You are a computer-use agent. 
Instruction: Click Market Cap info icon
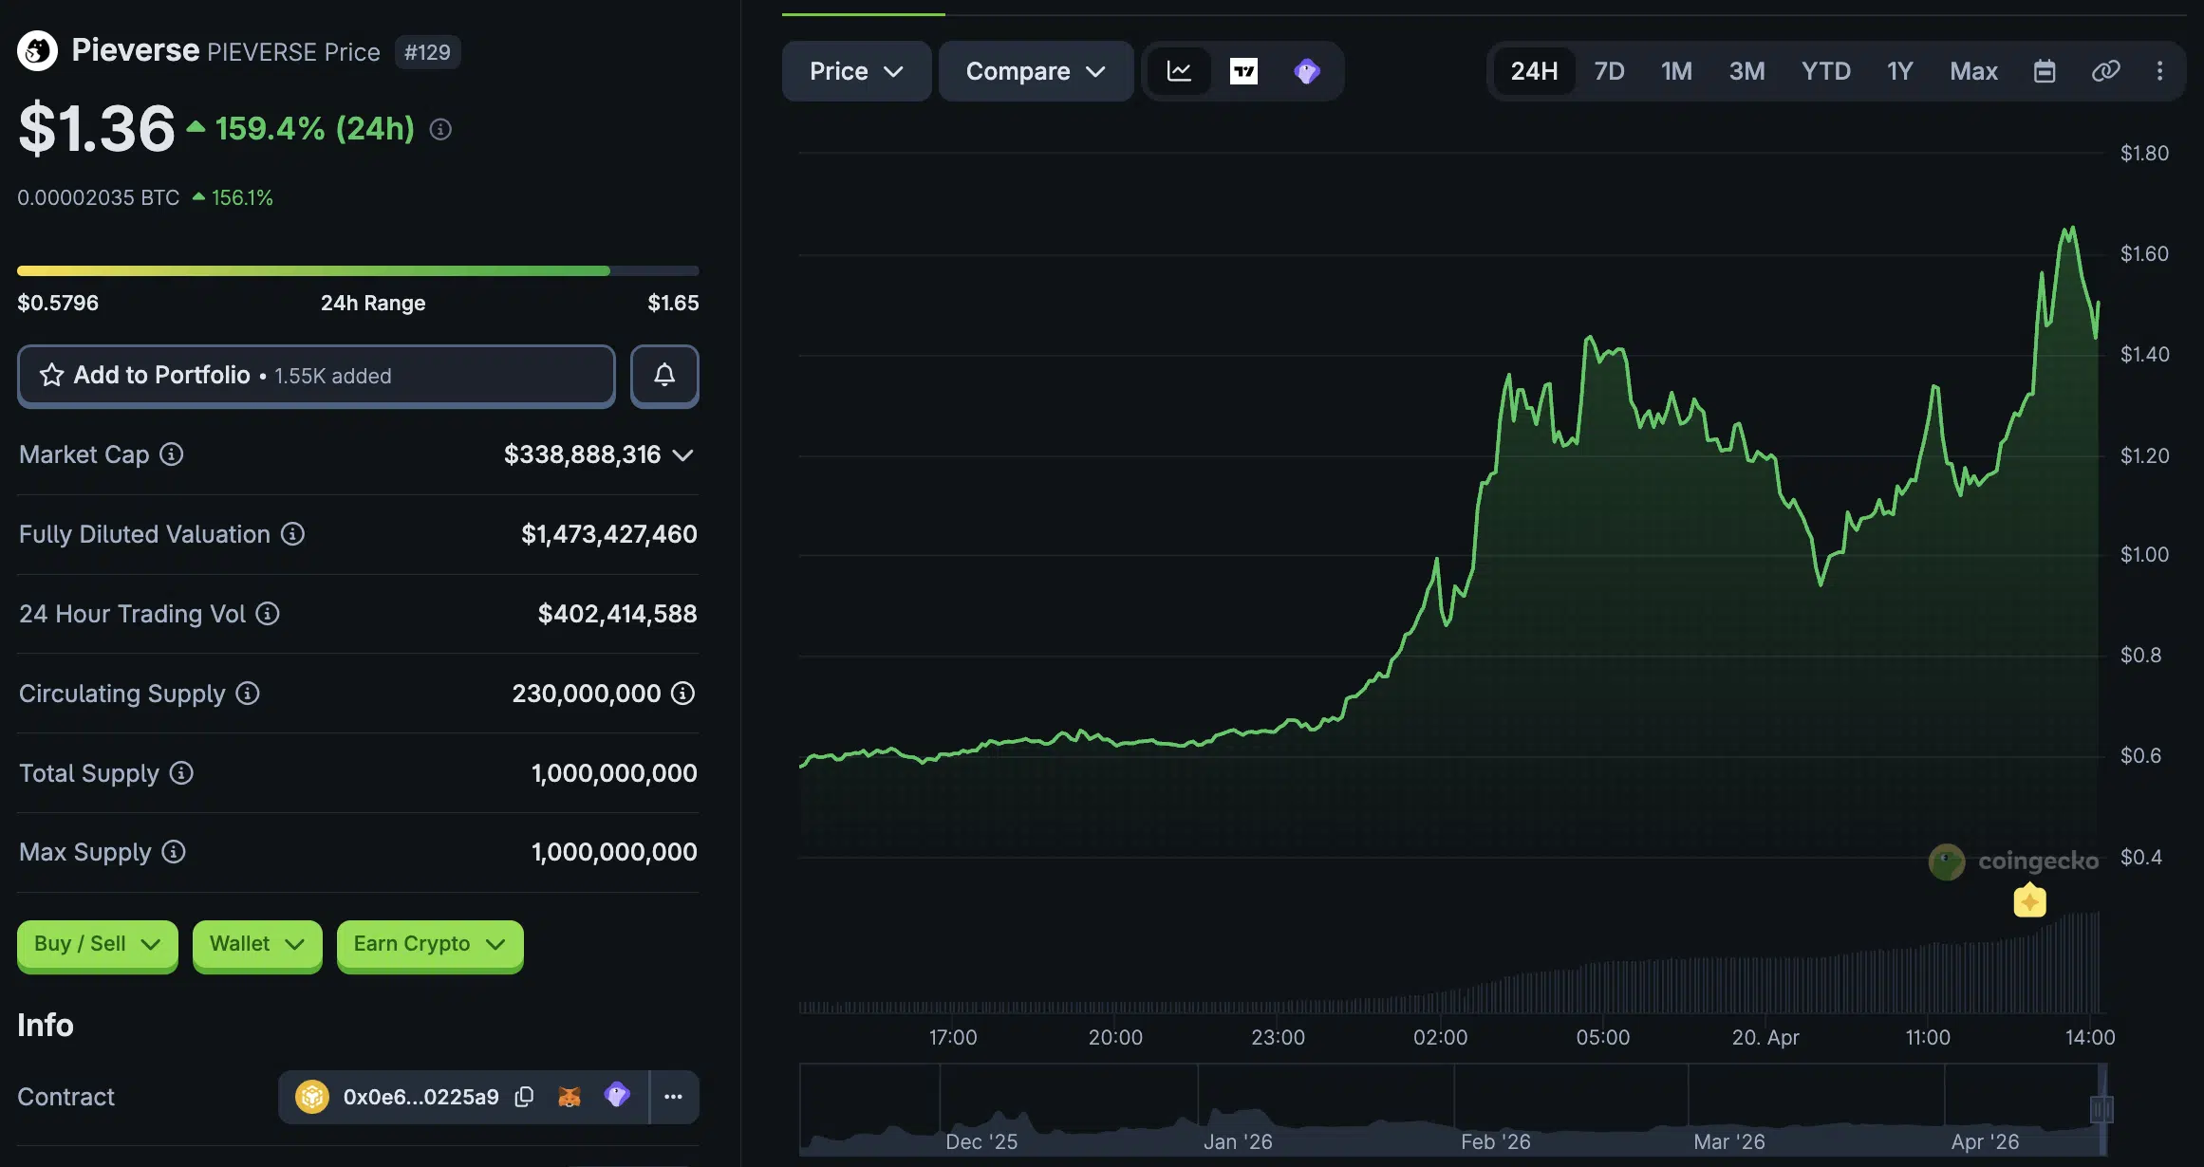coord(171,454)
